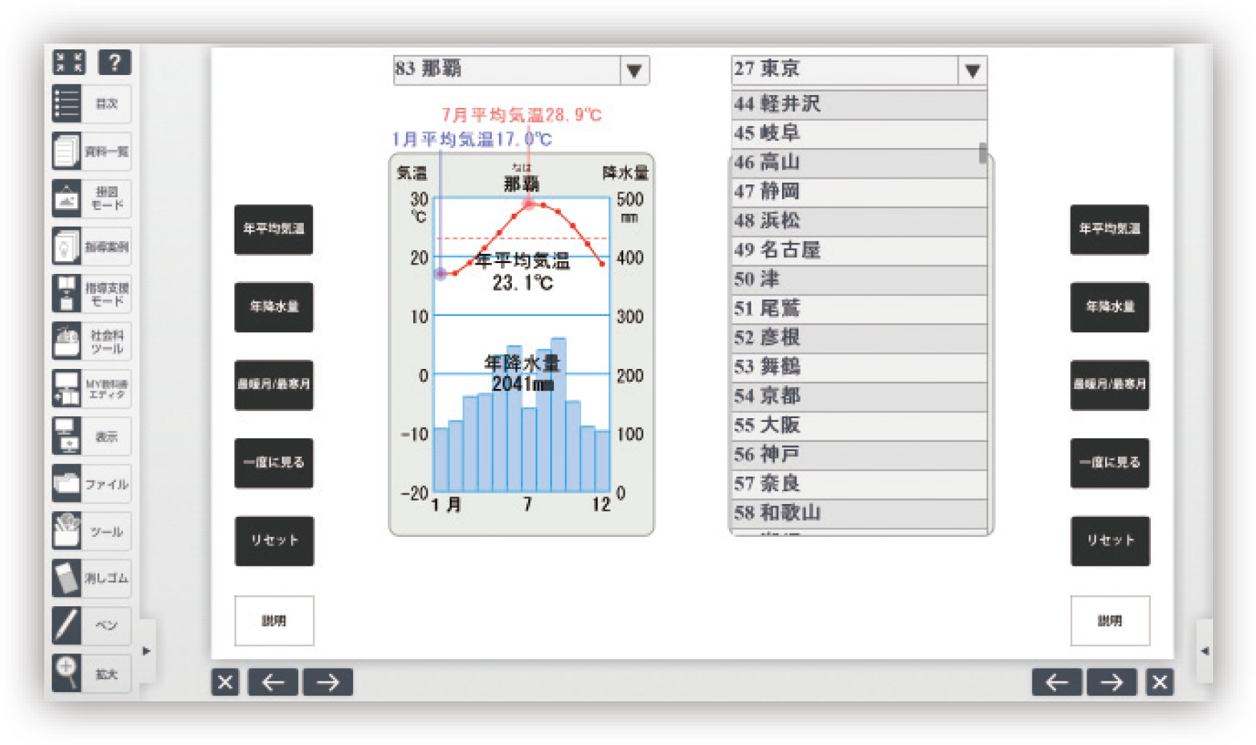Toggle 年平均気温 on the left graph
The height and width of the screenshot is (745, 1256).
pyautogui.click(x=274, y=230)
